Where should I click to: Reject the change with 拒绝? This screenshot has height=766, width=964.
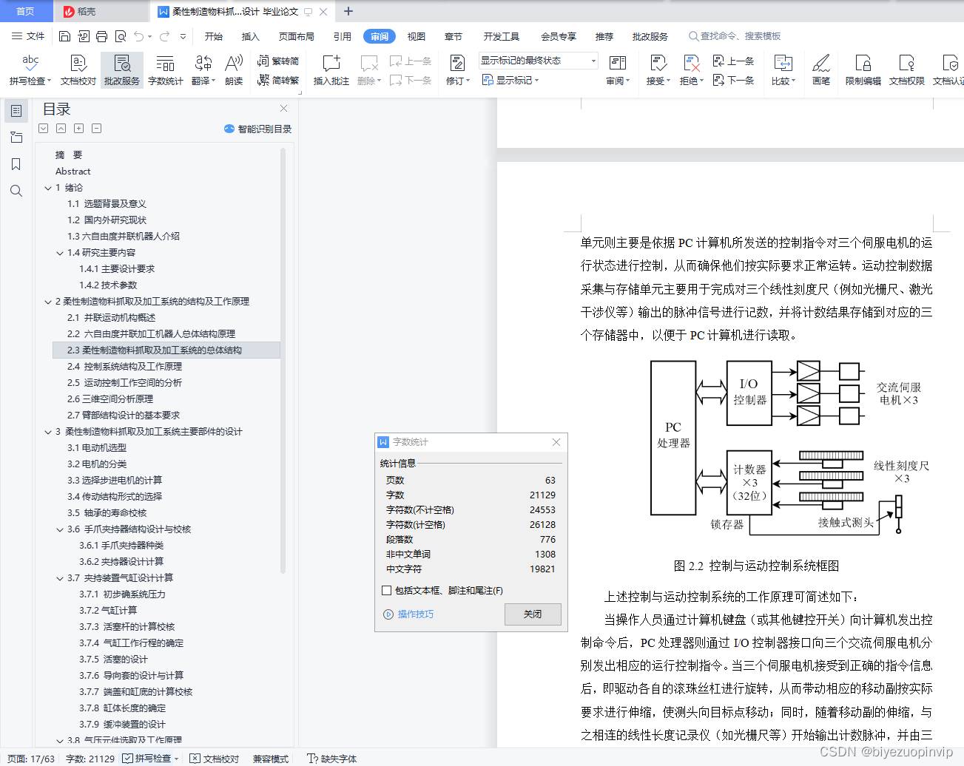691,70
